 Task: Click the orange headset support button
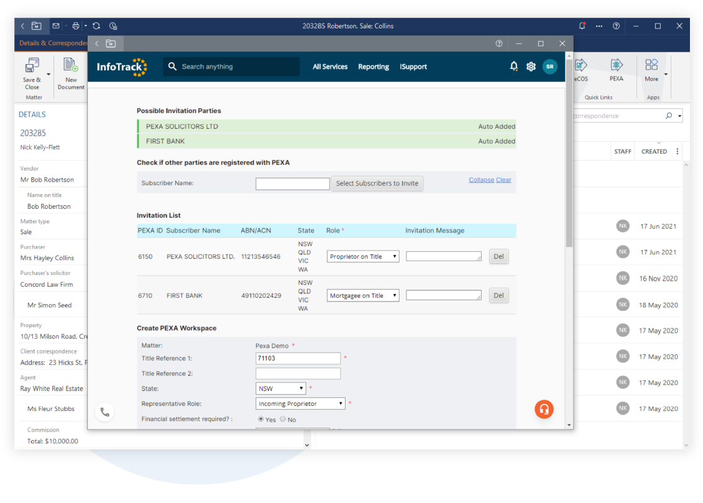[x=544, y=409]
